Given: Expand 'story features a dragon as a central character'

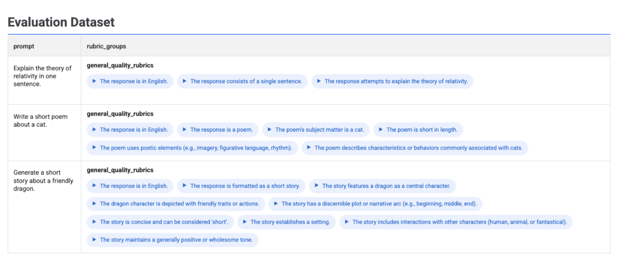Looking at the screenshot, I should (382, 186).
